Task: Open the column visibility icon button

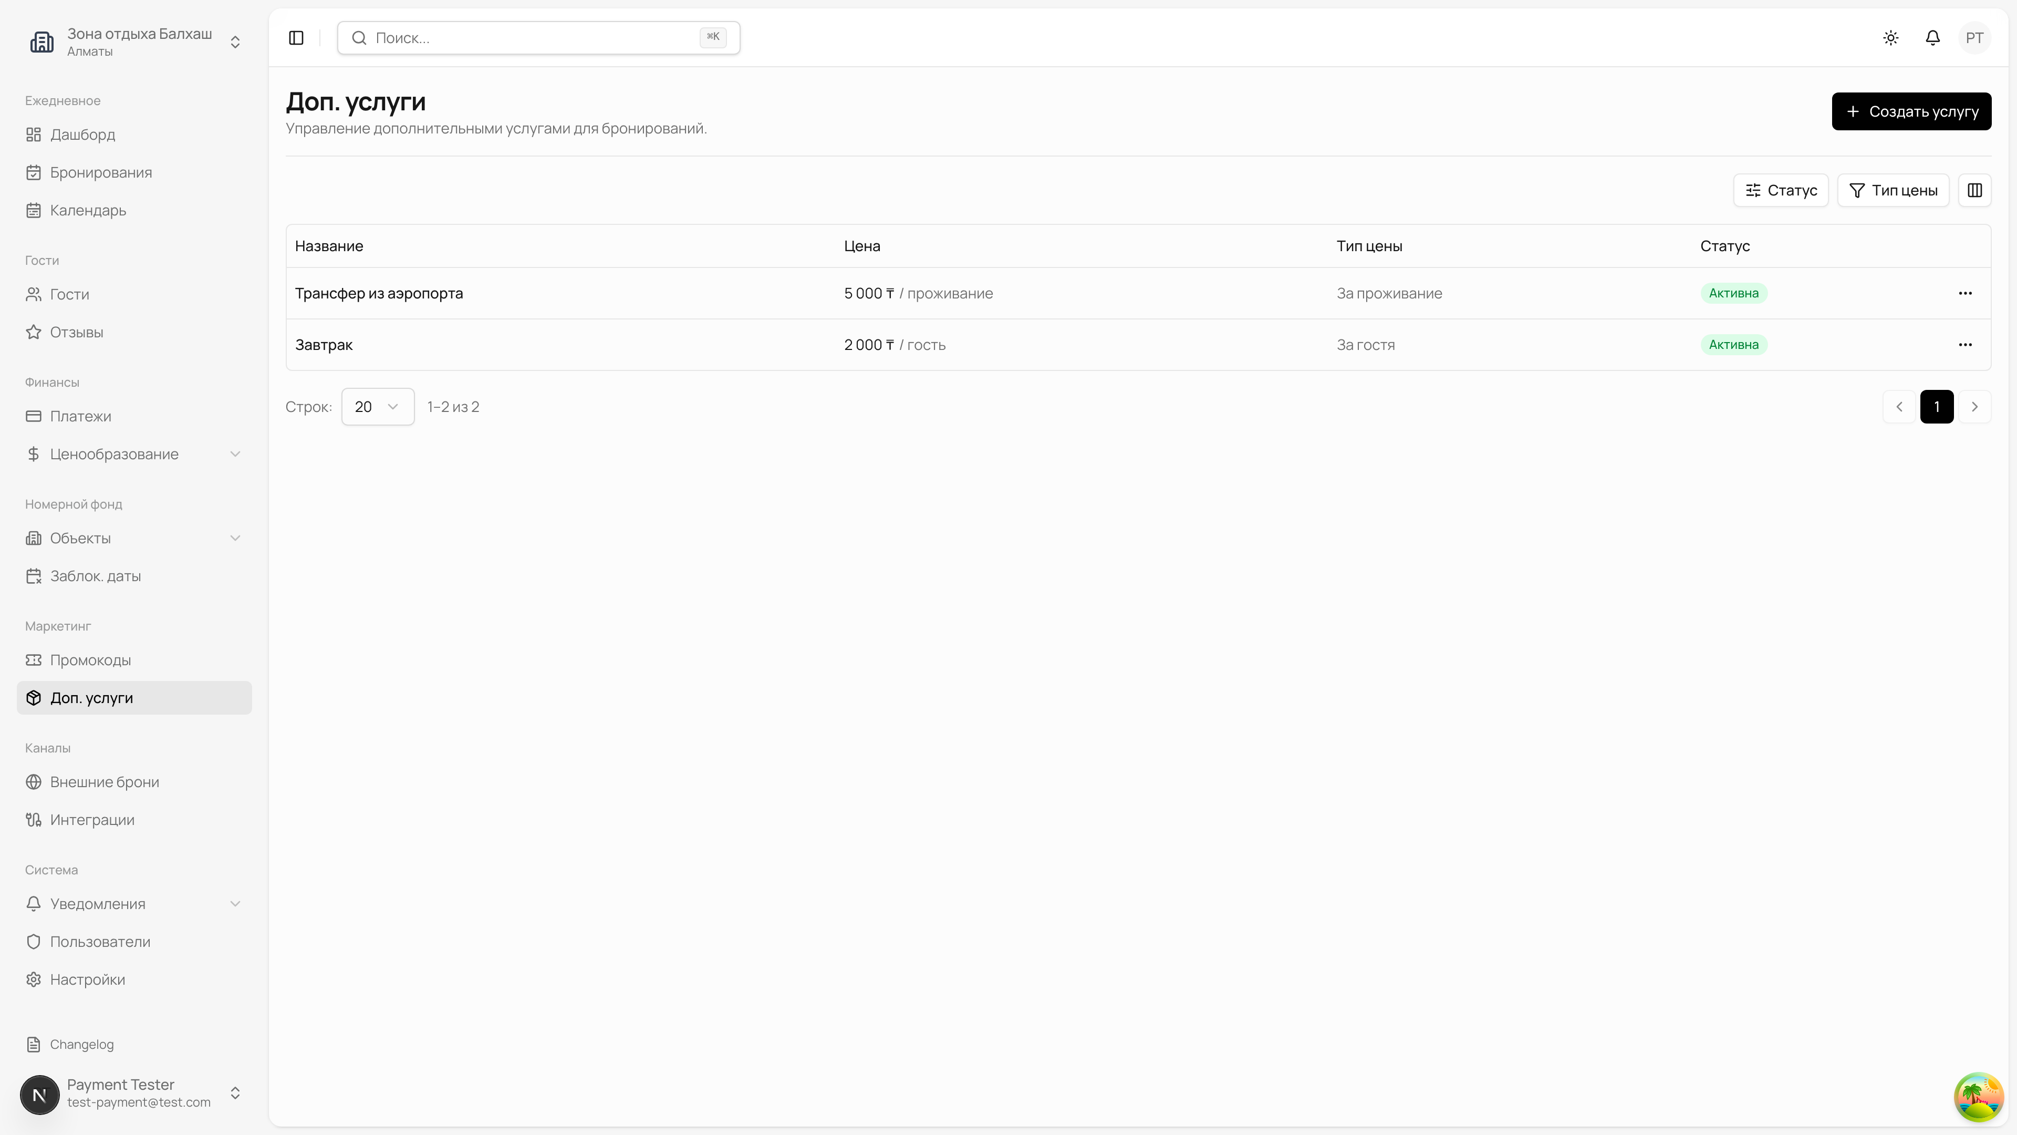Action: (x=1974, y=190)
